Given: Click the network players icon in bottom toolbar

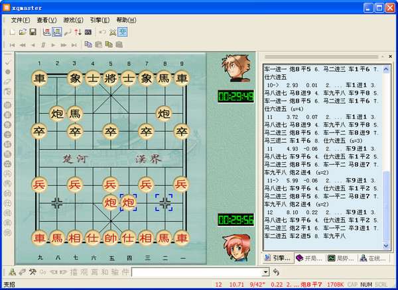Looking at the screenshot, I should 12,272.
